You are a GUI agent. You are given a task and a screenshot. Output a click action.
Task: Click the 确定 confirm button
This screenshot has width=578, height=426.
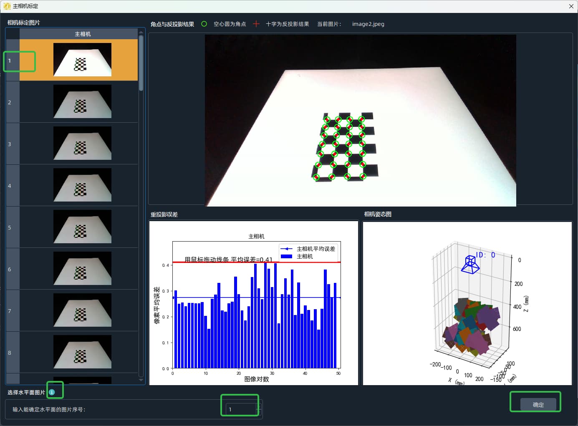[538, 404]
